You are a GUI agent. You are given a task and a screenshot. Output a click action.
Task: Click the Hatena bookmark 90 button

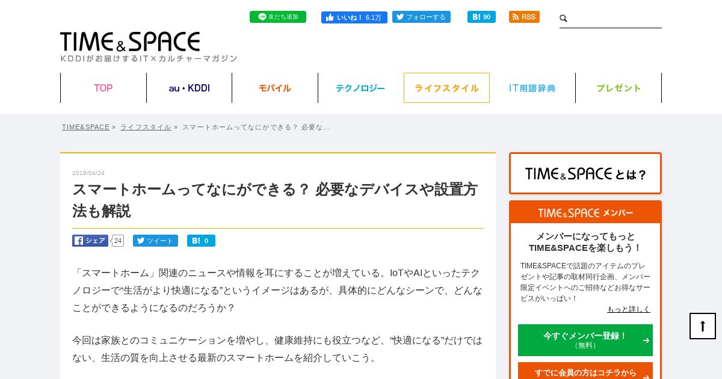point(481,17)
